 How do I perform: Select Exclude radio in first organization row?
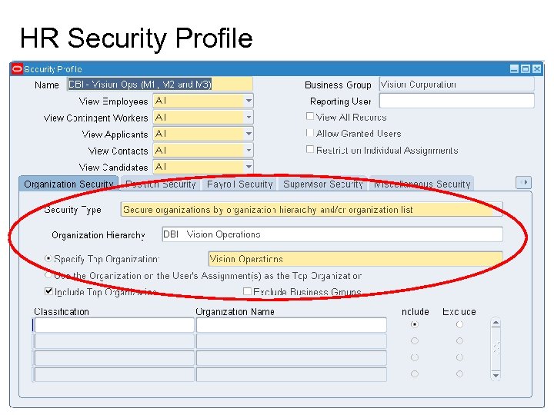point(459,324)
